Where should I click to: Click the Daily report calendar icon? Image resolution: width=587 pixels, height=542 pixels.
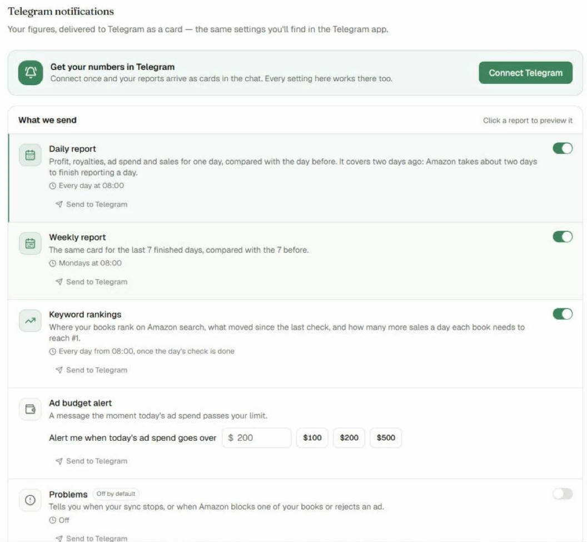coord(31,155)
